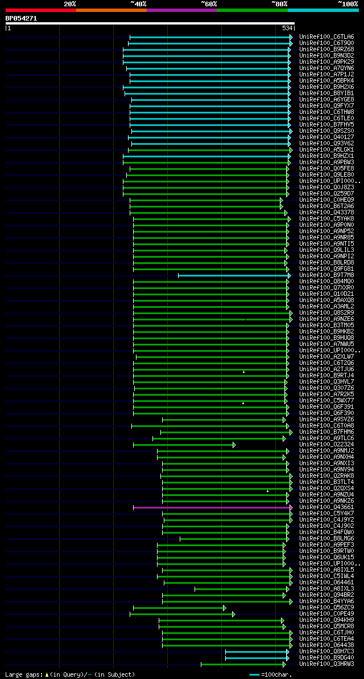Select the UniRef100_Q84MQ0 label
Image resolution: width=364 pixels, height=679 pixels.
[326, 282]
